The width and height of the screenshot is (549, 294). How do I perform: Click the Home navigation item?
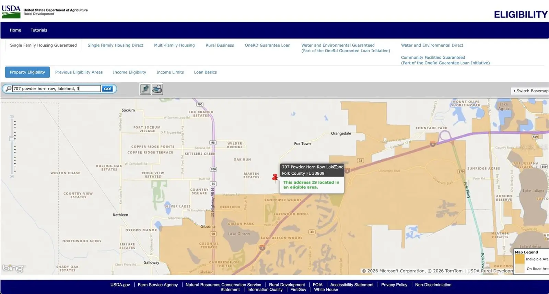tap(15, 30)
